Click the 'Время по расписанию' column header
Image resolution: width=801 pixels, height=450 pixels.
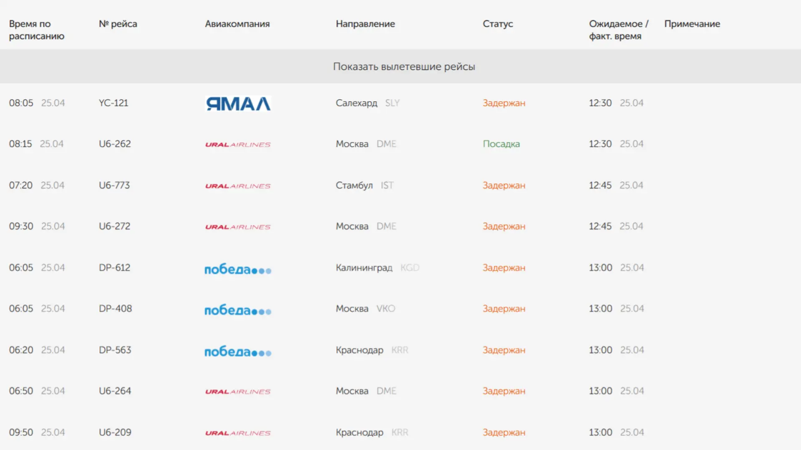[x=36, y=30]
